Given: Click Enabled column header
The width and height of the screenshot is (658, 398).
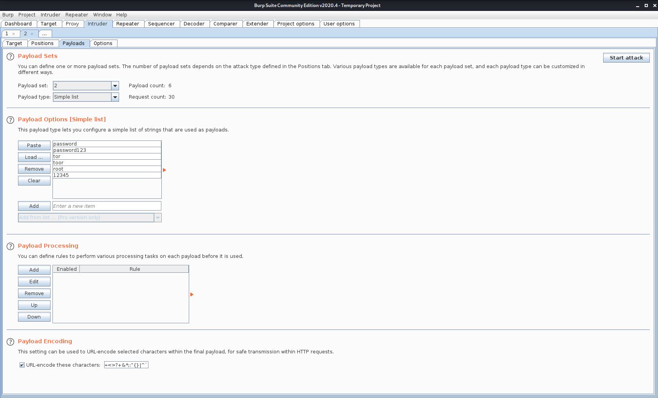Looking at the screenshot, I should click(x=67, y=269).
